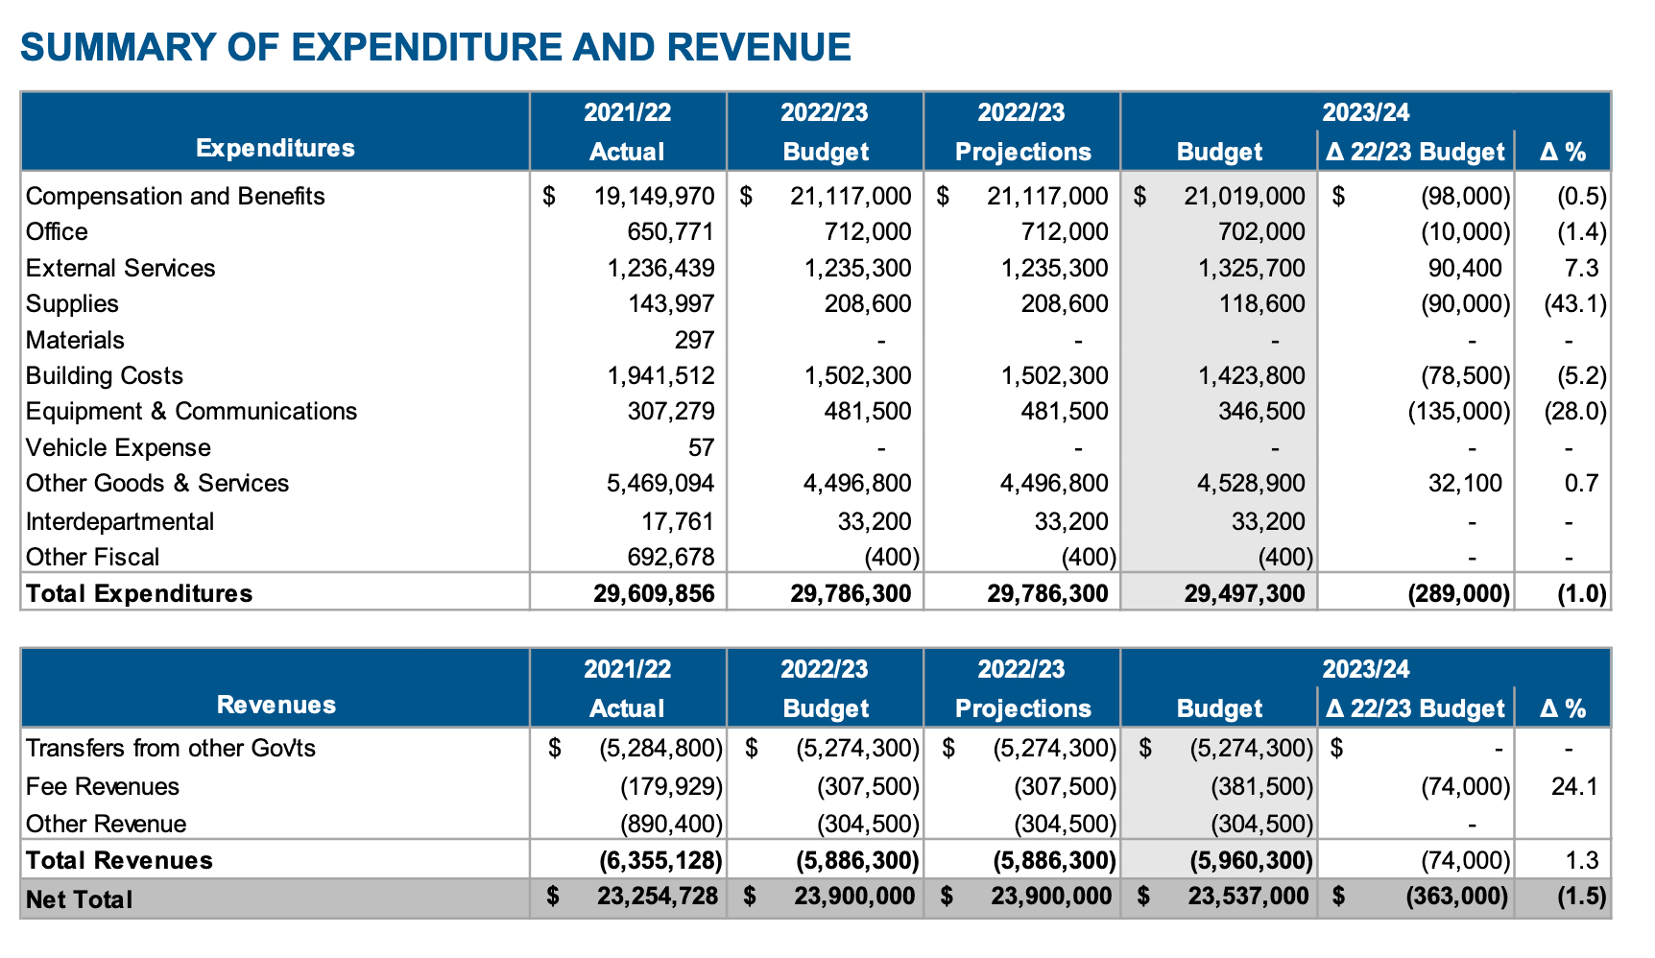The height and width of the screenshot is (958, 1655).
Task: Select the 'Interdepartmental' row label
Action: click(x=120, y=521)
